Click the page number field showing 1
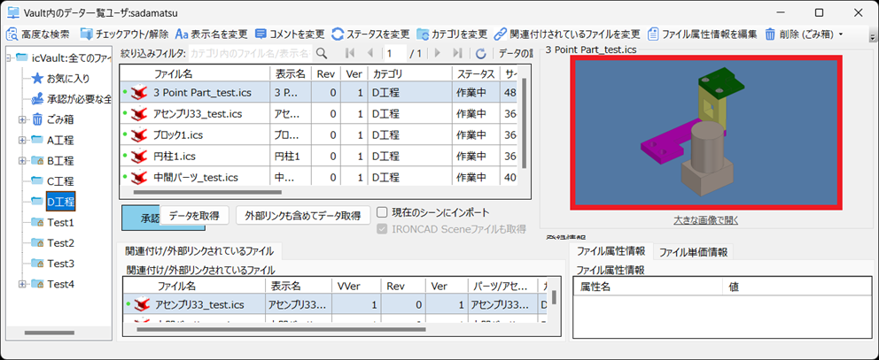 point(394,54)
